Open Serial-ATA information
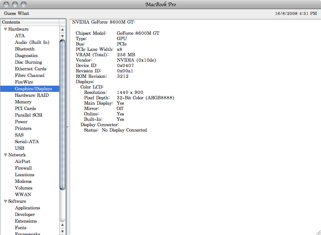Screen dimensions: 321x235 click(27, 141)
